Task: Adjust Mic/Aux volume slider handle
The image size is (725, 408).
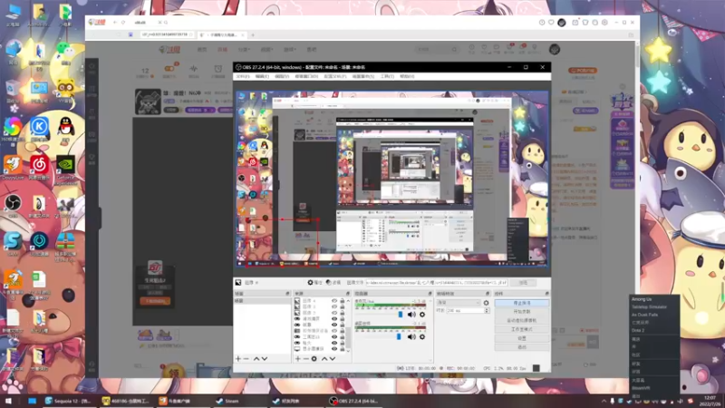Action: click(401, 315)
